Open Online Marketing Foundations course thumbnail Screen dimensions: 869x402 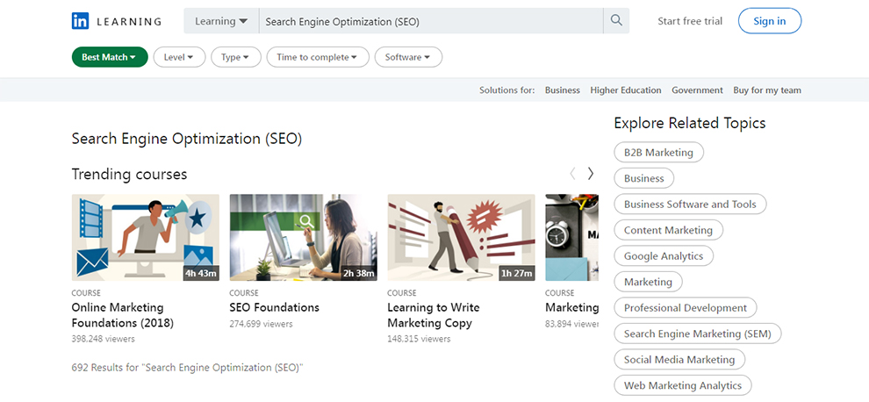point(145,237)
